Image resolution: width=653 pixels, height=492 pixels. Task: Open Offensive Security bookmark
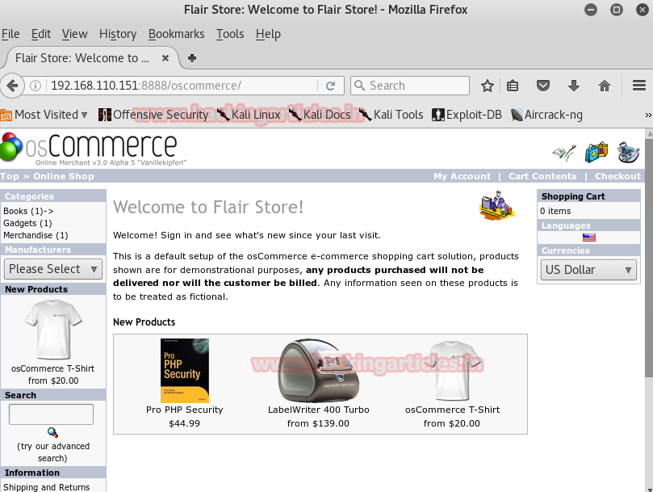153,115
